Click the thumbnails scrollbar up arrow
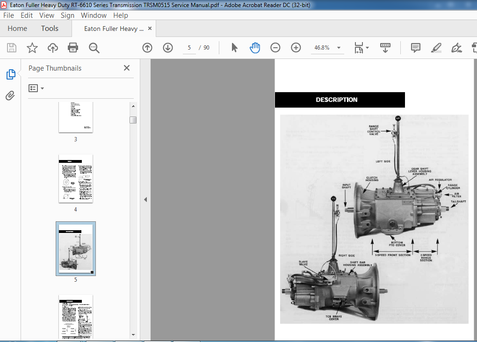477x342 pixels. 133,106
